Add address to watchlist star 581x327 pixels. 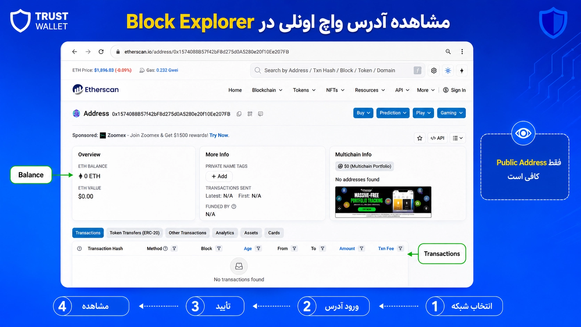coord(420,138)
